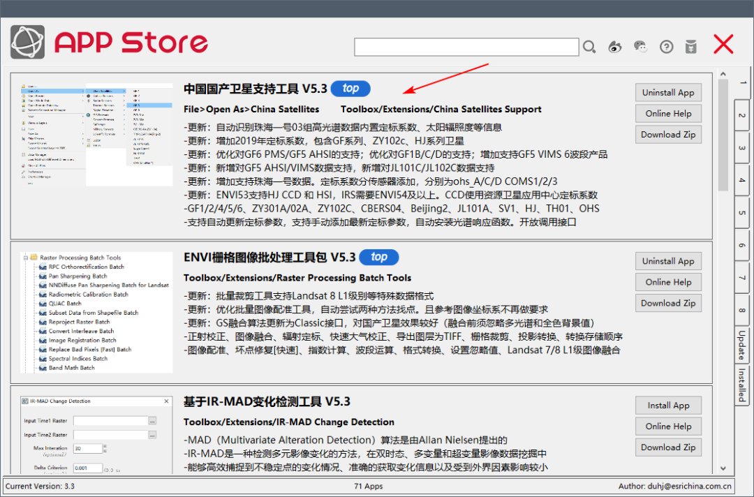Image resolution: width=754 pixels, height=497 pixels.
Task: Click 'File>Open As>China Satellites' path text
Action: click(x=251, y=110)
